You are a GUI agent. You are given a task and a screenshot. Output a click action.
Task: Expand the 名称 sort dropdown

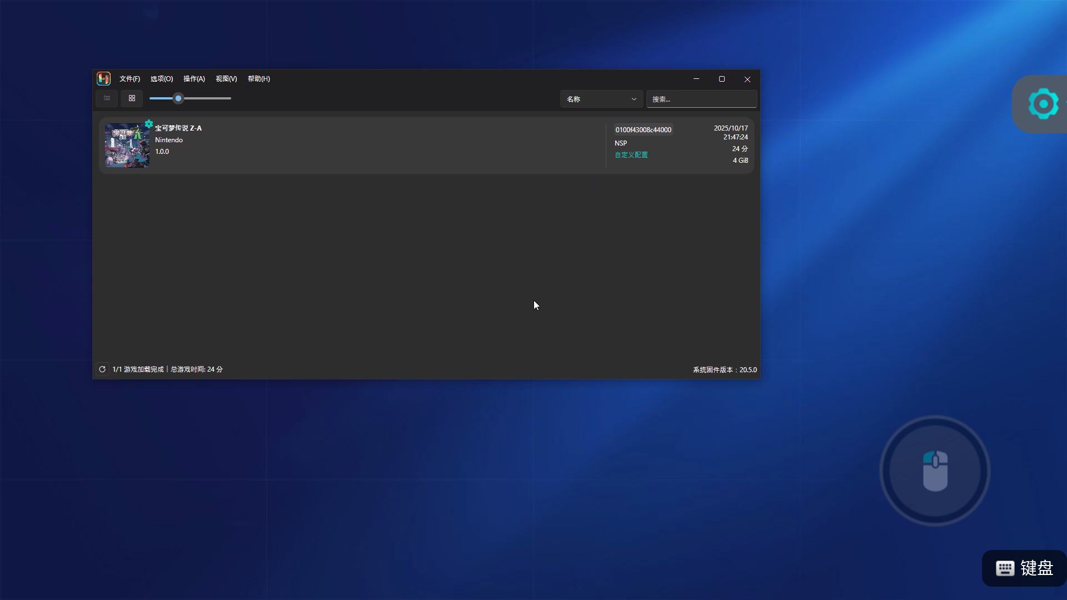pos(601,99)
